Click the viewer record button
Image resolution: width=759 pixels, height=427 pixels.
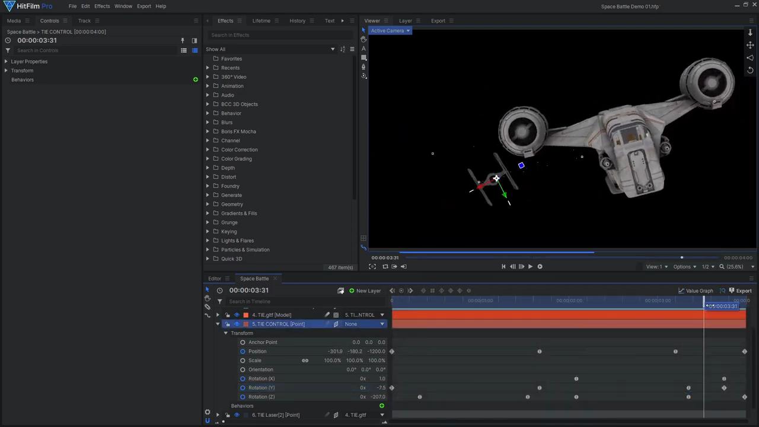[x=540, y=267]
